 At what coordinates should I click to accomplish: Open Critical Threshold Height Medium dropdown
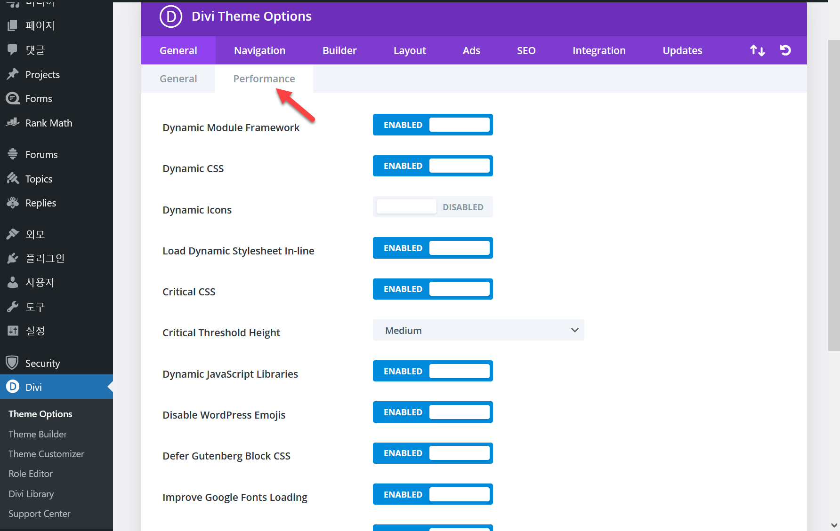tap(478, 330)
